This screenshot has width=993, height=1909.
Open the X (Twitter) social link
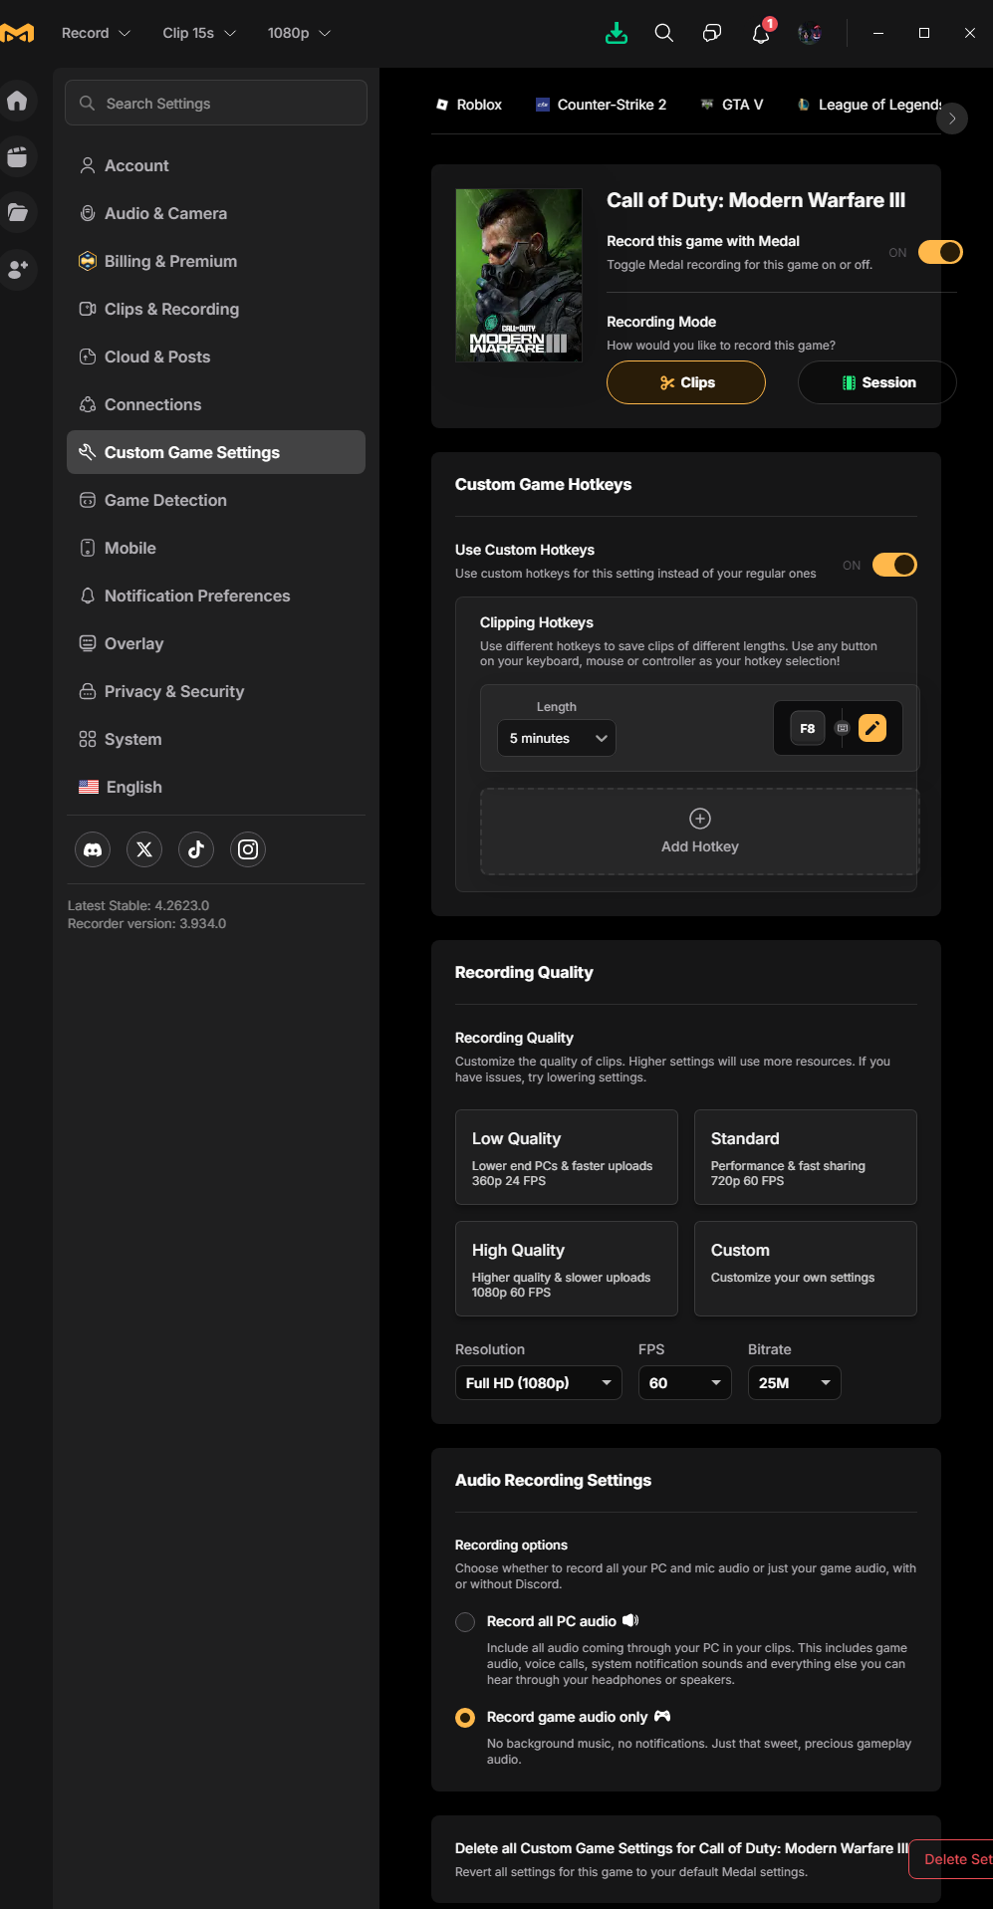(x=144, y=849)
